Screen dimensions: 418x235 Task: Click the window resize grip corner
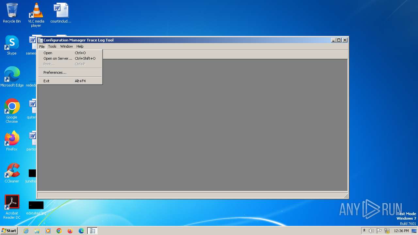point(346,196)
